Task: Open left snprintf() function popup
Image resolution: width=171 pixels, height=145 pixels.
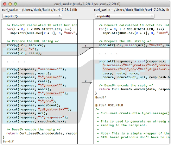Action: (32, 16)
